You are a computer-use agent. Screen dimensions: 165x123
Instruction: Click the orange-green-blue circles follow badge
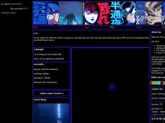point(156,83)
